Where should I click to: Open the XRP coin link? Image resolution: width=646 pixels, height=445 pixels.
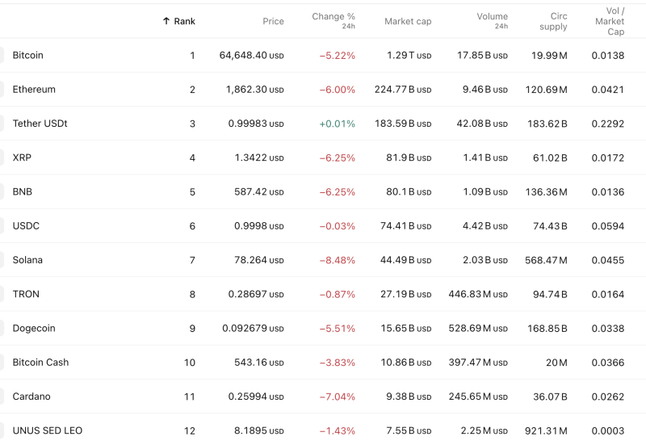[22, 157]
